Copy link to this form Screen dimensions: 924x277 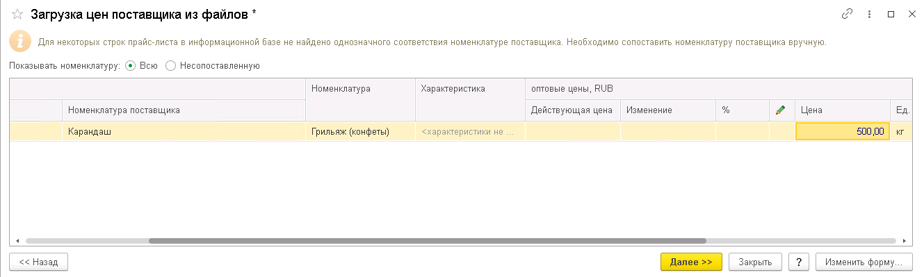point(847,14)
